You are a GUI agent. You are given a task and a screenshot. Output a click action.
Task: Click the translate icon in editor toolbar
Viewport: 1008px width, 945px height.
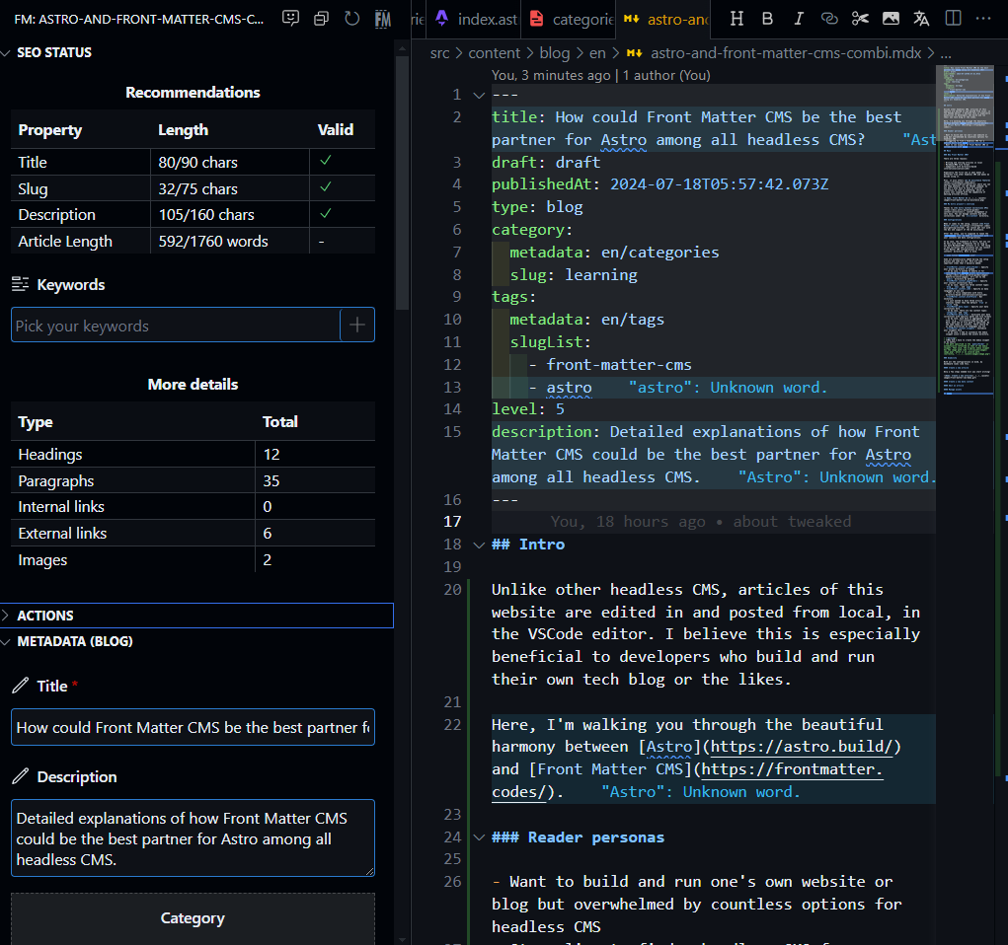point(921,19)
